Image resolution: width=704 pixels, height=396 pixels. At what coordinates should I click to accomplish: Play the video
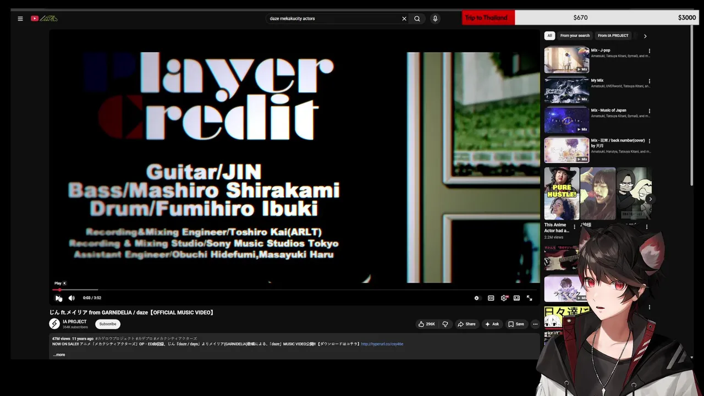[58, 298]
